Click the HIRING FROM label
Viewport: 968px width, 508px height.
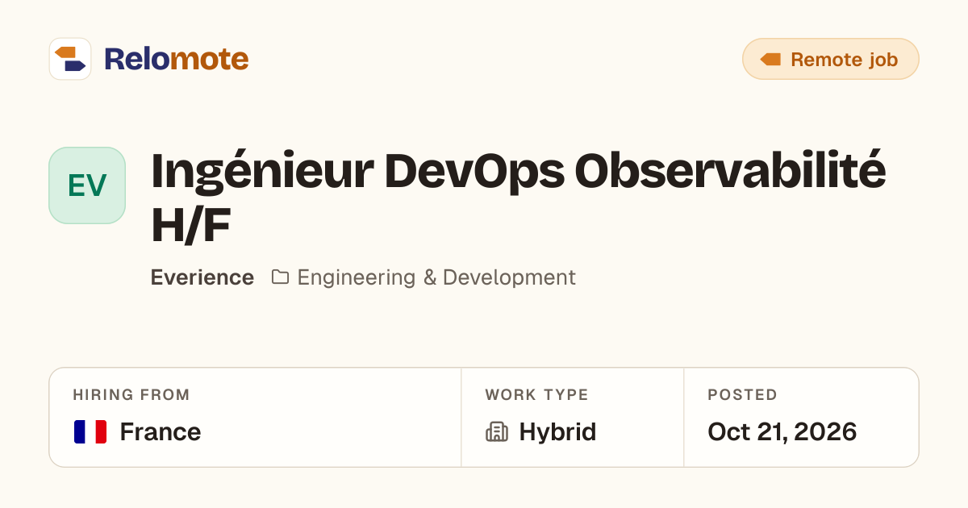pos(131,395)
